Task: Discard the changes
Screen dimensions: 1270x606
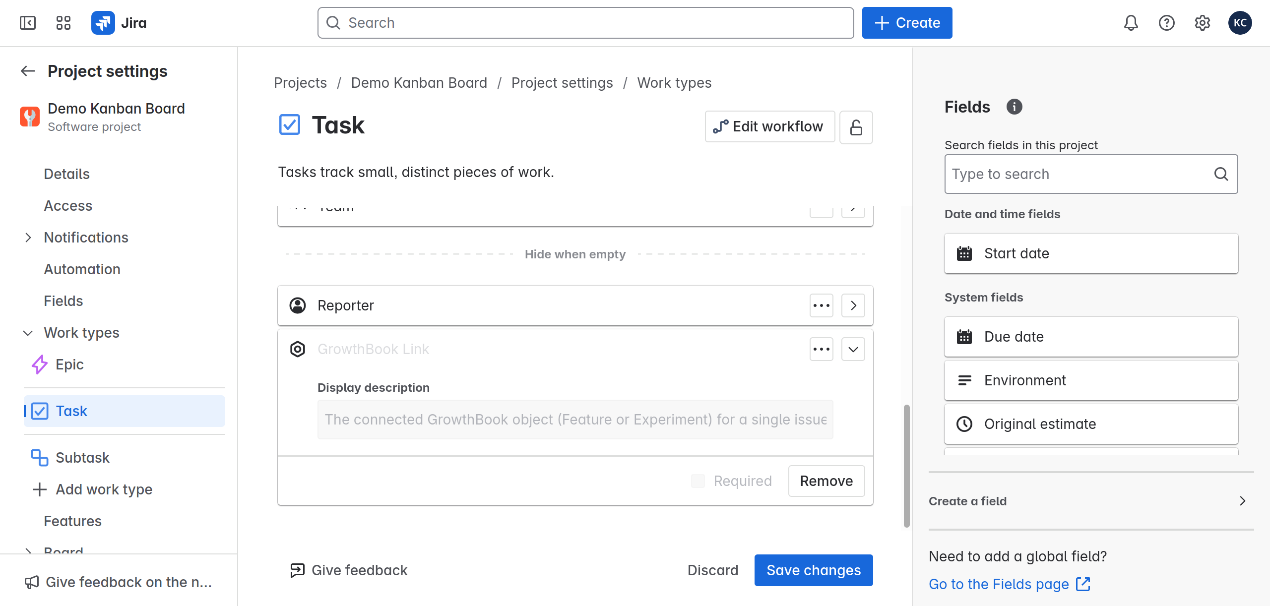Action: tap(713, 570)
